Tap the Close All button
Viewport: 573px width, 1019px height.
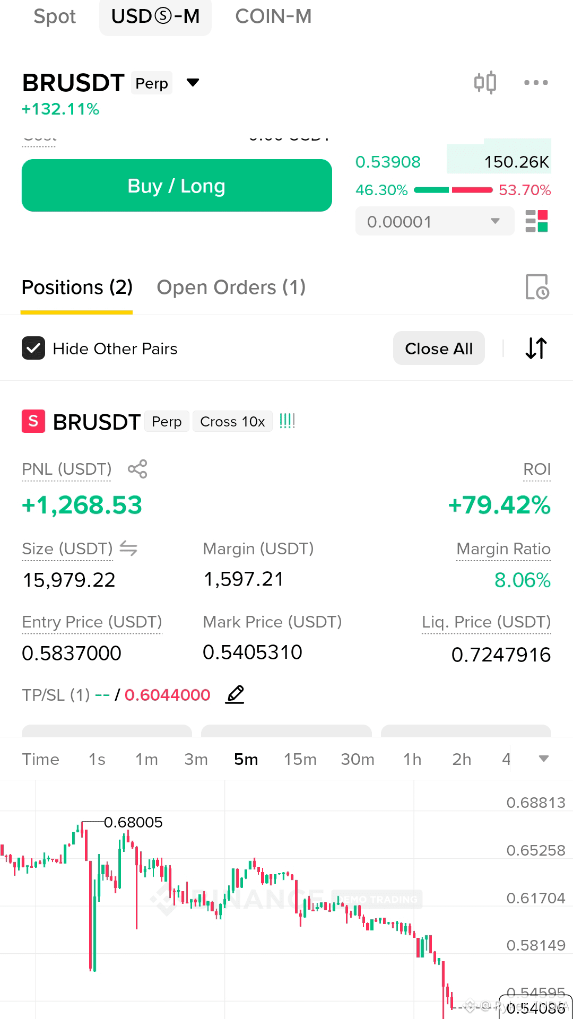tap(439, 349)
